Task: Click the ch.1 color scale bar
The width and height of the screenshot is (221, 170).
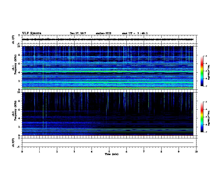Action: click(202, 71)
